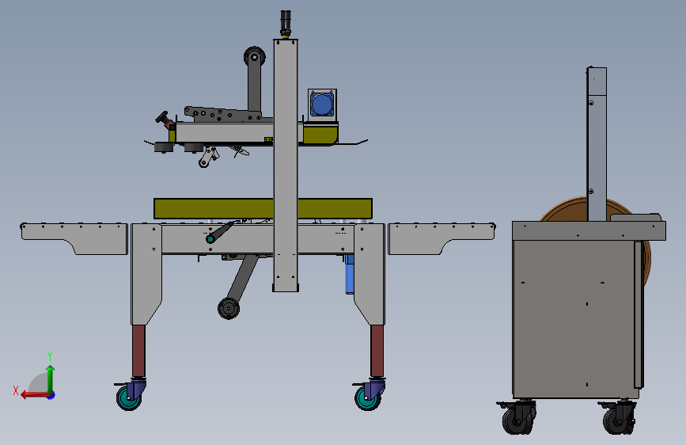Select the left teal caster wheel
Image resolution: width=686 pixels, height=445 pixels.
coord(127,398)
